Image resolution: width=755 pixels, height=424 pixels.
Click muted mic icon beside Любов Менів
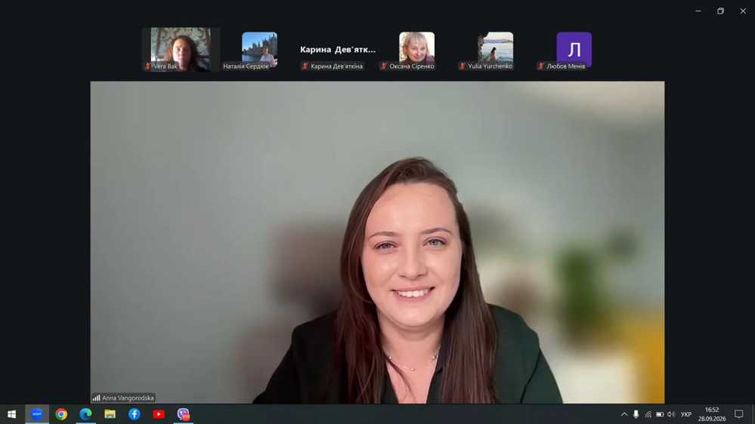pyautogui.click(x=540, y=66)
